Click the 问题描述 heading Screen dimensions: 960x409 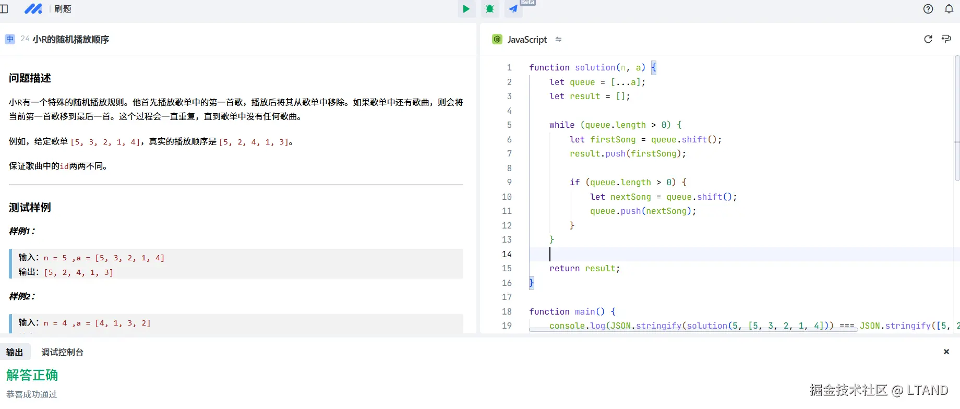pos(30,78)
